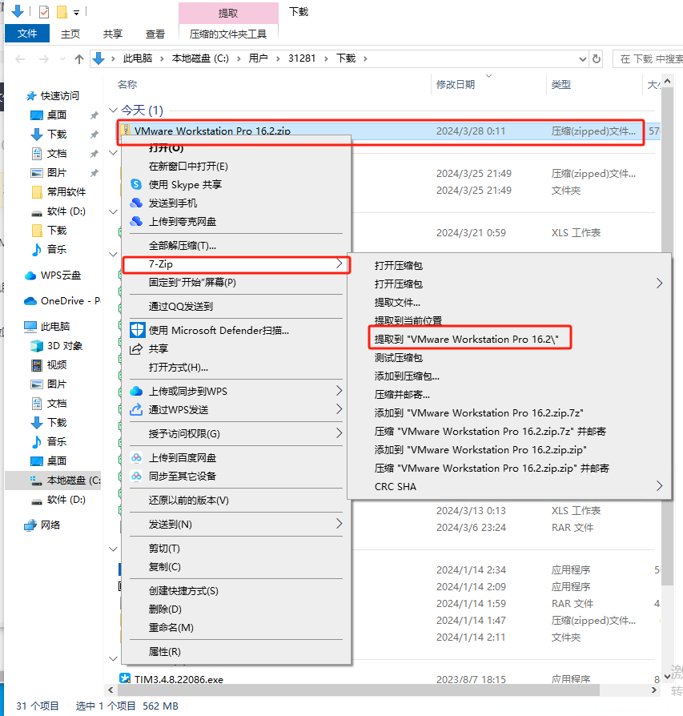Viewport: 683px width, 716px height.
Task: Sort by 修改日期 column header
Action: tap(455, 84)
